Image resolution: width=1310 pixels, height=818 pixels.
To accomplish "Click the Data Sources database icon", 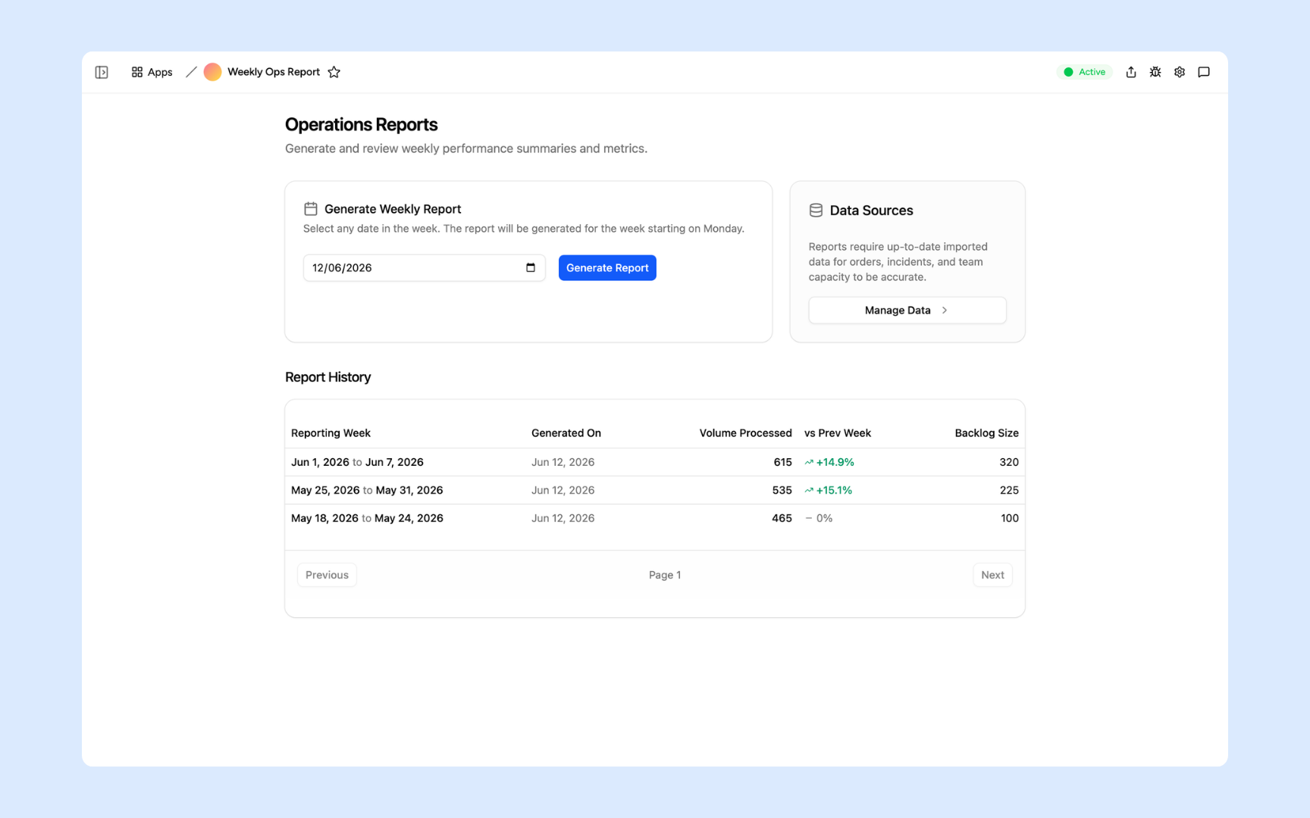I will [x=816, y=211].
